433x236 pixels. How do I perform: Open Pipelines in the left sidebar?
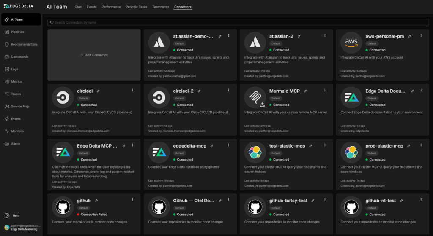coord(17,32)
